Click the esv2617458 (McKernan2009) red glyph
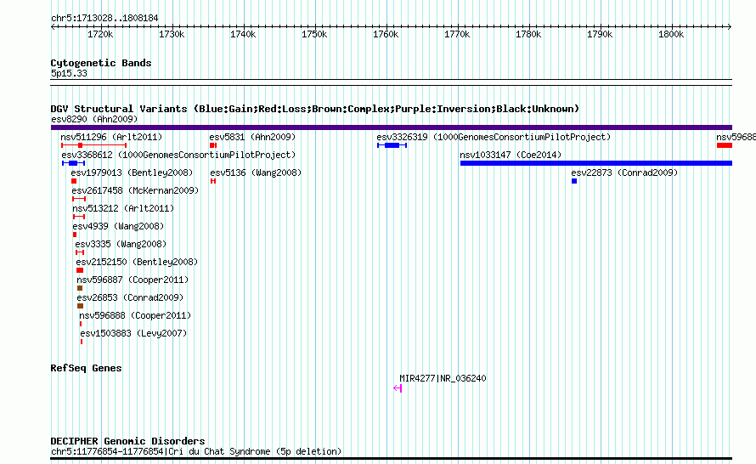 pos(79,199)
